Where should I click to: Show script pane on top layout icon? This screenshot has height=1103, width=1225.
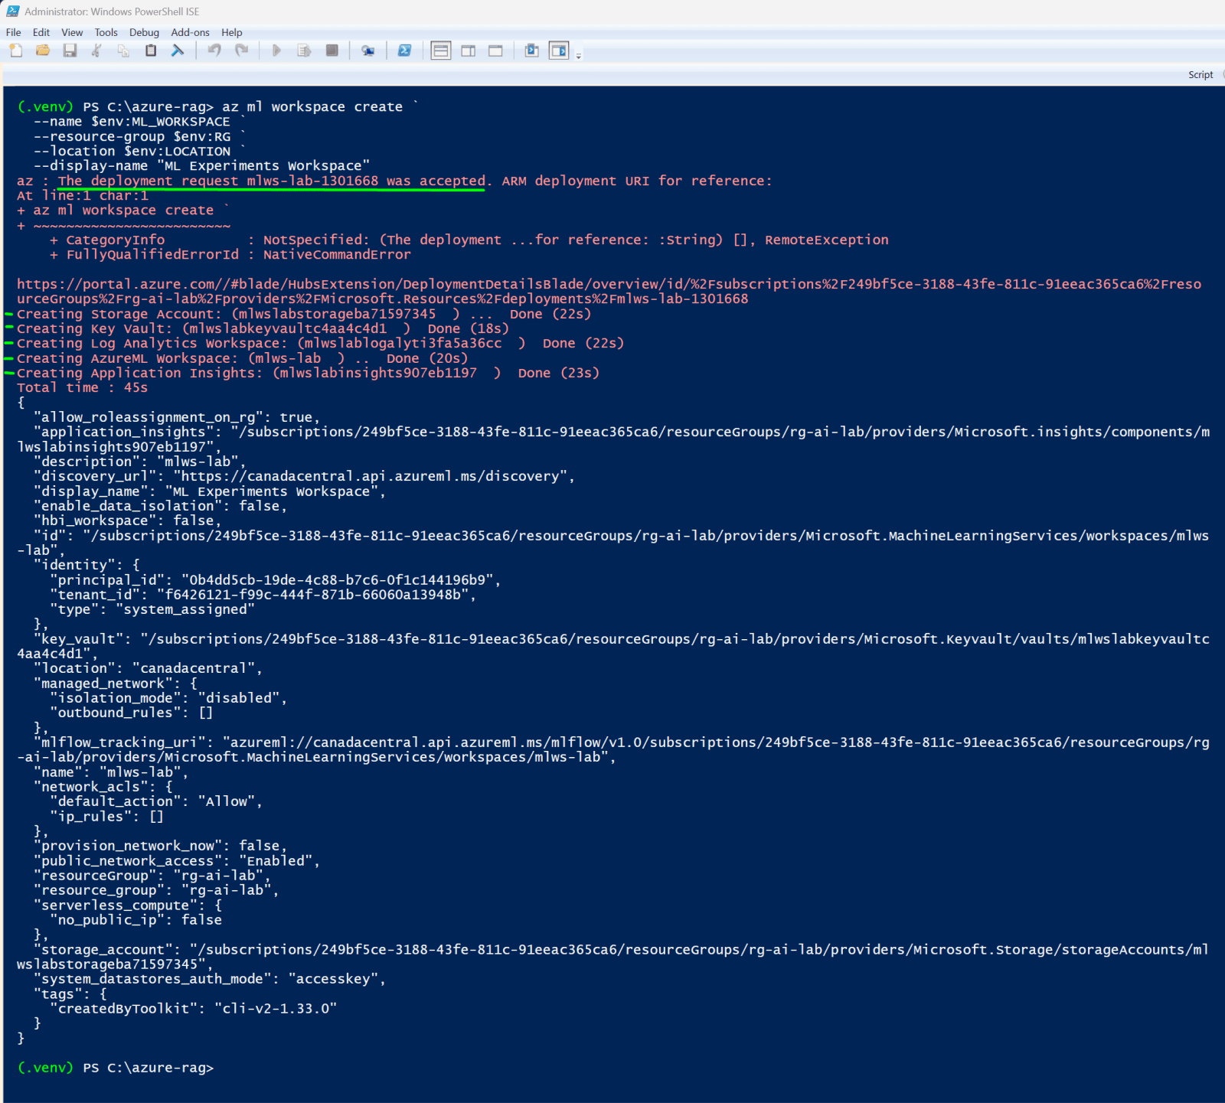pos(441,51)
